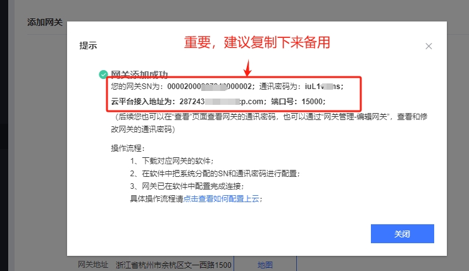Click step 2 about configuring SN和通讯密码
The width and height of the screenshot is (469, 271).
coord(215,174)
